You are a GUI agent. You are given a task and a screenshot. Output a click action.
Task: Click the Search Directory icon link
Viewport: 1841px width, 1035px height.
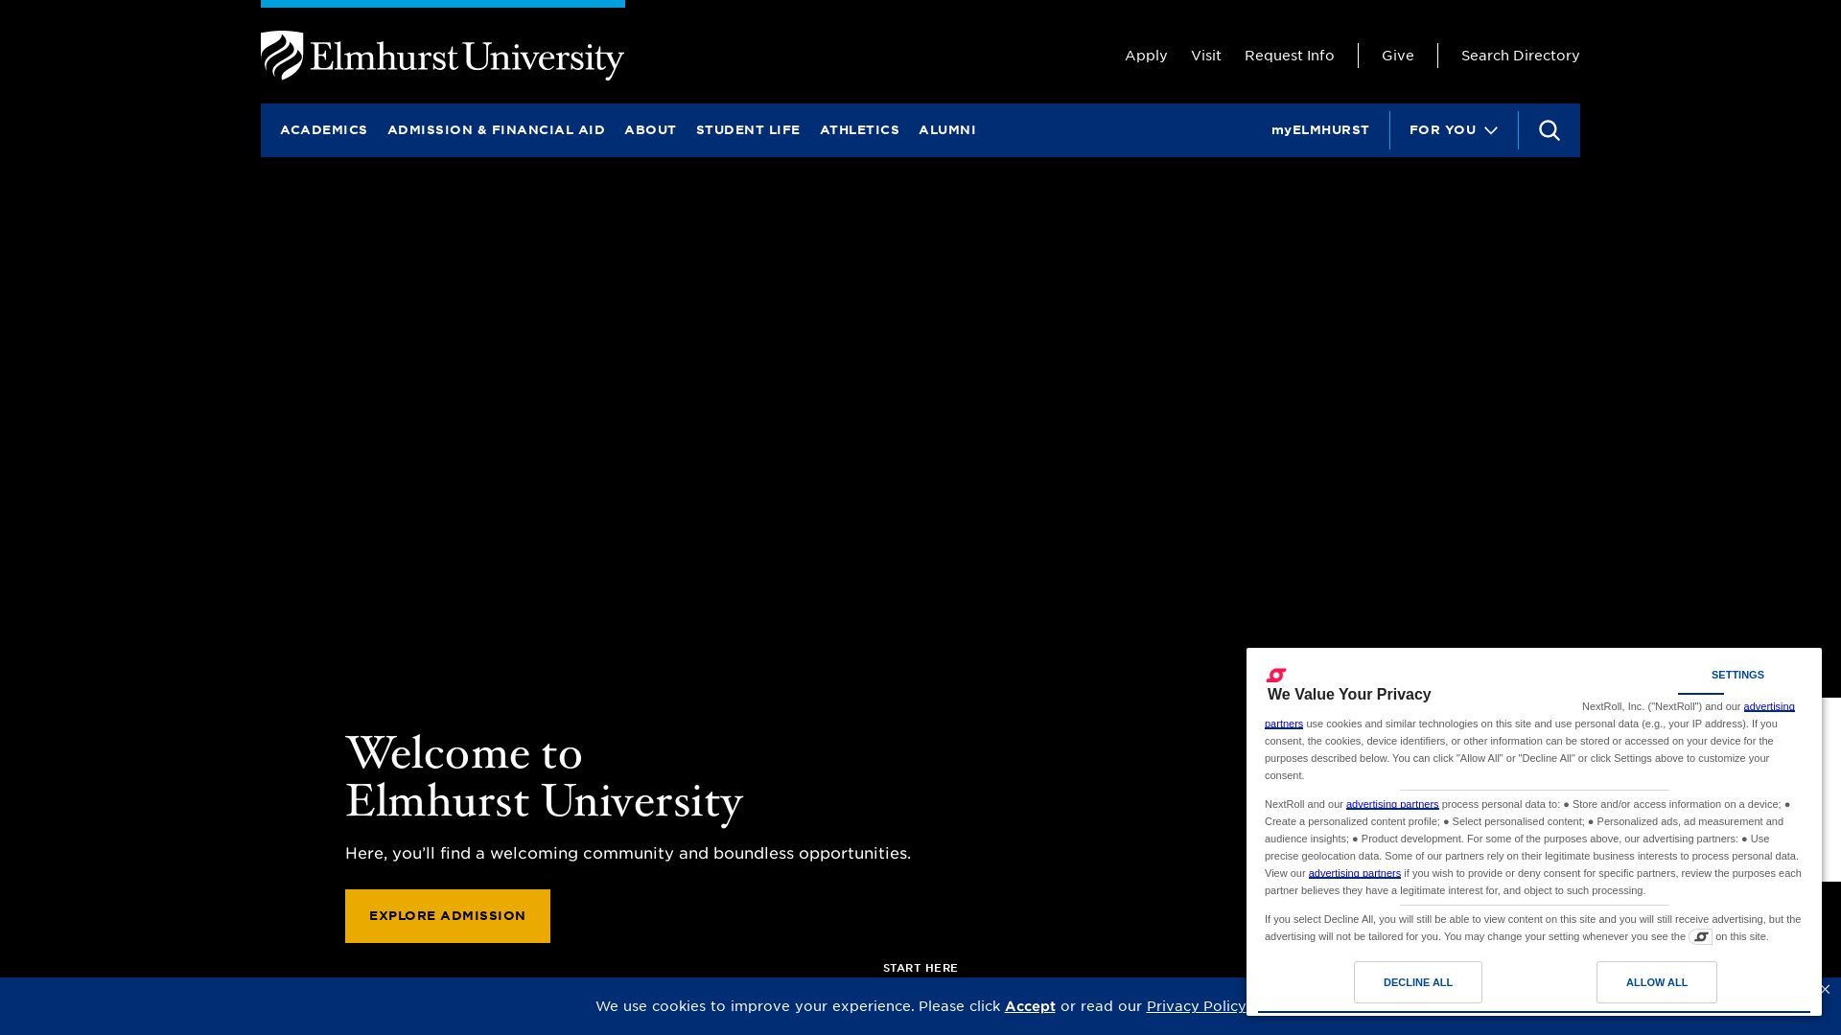click(x=1520, y=55)
